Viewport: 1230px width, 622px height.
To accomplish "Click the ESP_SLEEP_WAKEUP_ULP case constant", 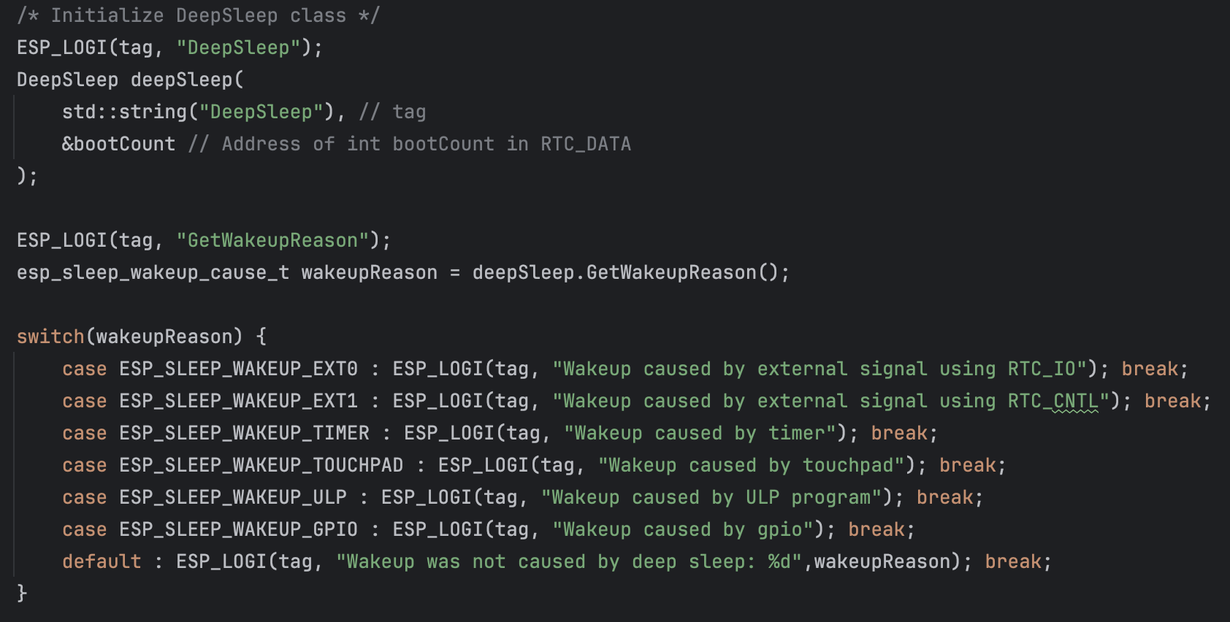I will click(232, 497).
